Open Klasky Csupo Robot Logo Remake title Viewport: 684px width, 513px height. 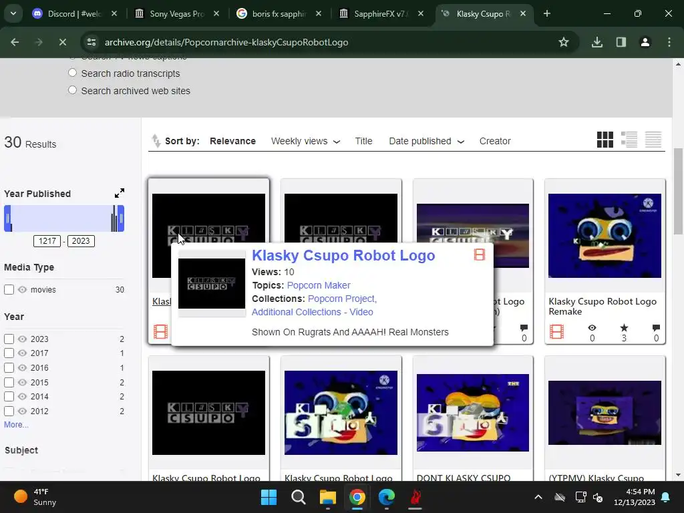(603, 306)
